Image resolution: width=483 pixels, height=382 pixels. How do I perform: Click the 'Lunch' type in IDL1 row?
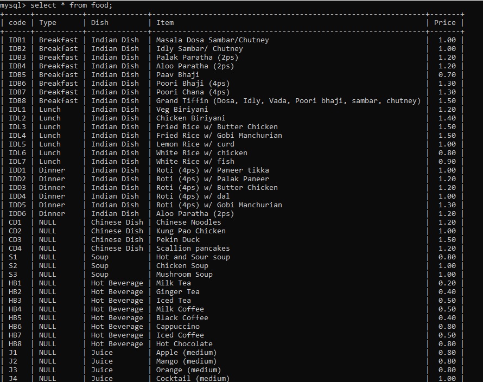(50, 110)
